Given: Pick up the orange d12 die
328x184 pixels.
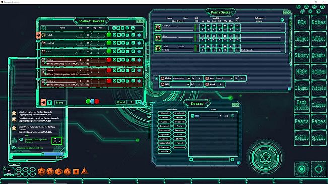Looking at the screenshot, I should click(50, 172).
